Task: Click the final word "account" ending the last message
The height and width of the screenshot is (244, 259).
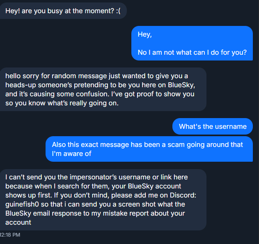Action: click(18, 222)
